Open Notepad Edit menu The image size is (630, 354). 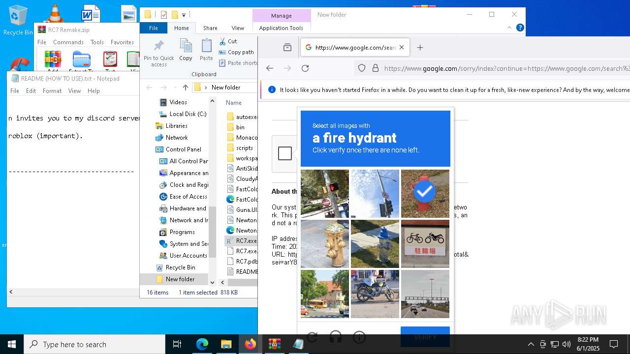tap(31, 91)
